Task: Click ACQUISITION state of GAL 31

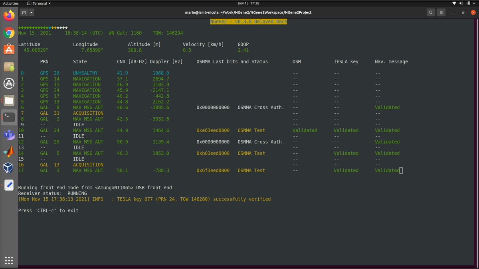Action: click(x=88, y=113)
